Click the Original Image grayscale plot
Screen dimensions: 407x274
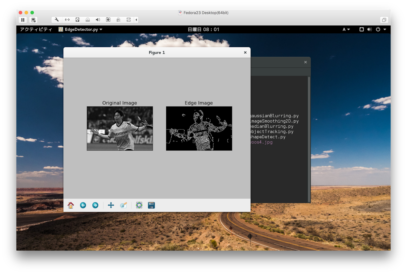coord(120,128)
